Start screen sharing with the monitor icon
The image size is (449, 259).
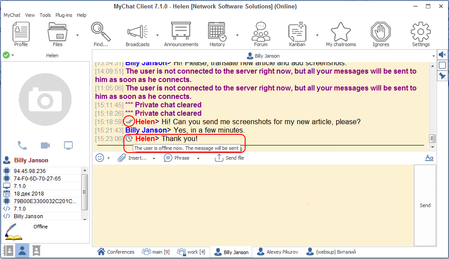pyautogui.click(x=68, y=145)
